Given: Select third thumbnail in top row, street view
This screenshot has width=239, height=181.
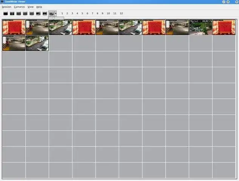Looking at the screenshot, I should 61,27.
